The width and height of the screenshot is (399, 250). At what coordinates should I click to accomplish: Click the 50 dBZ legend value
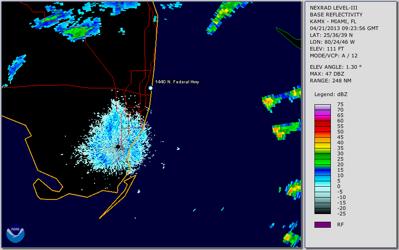coord(340,132)
